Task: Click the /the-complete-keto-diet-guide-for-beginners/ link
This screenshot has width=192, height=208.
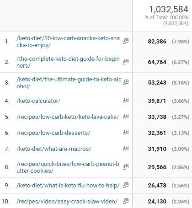Action: [x=68, y=62]
